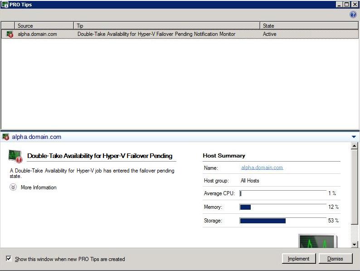
Task: Click the Implement button
Action: (298, 259)
